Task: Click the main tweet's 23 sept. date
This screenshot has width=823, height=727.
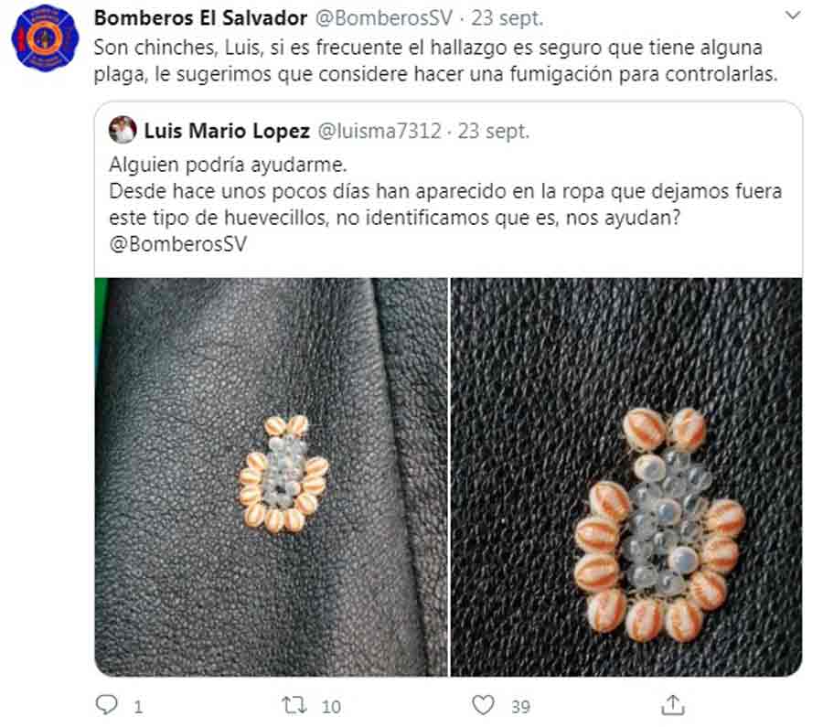Action: 507,18
